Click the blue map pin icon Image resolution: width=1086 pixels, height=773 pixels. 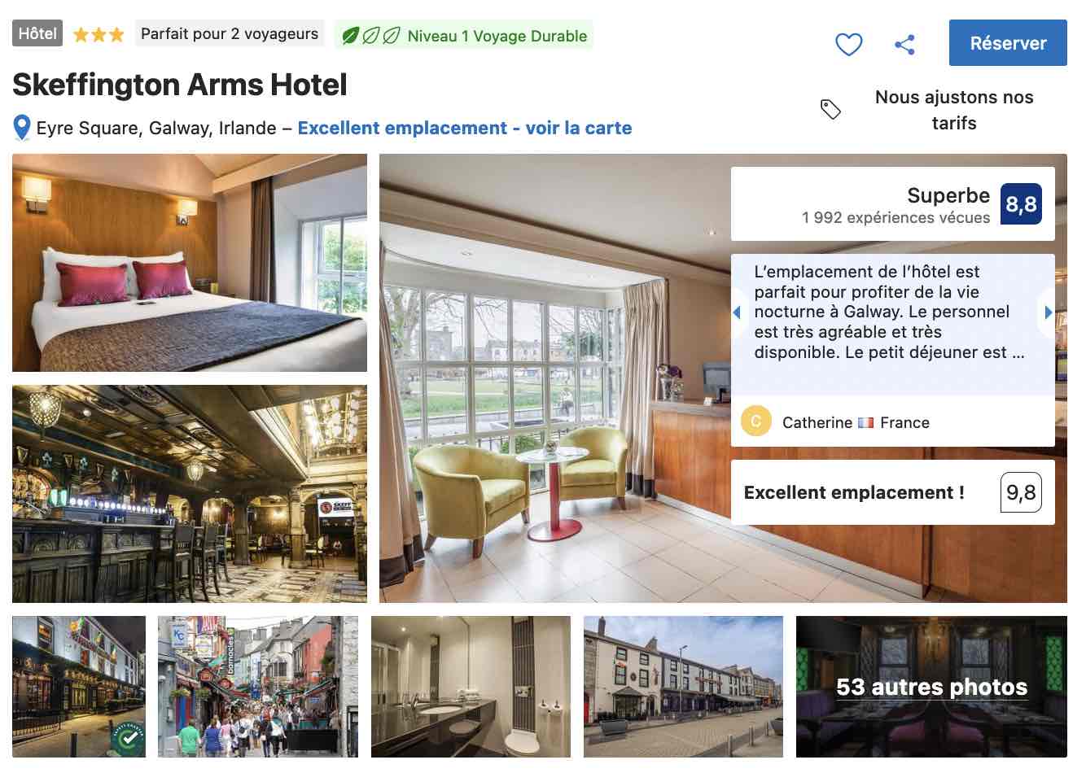coord(22,129)
